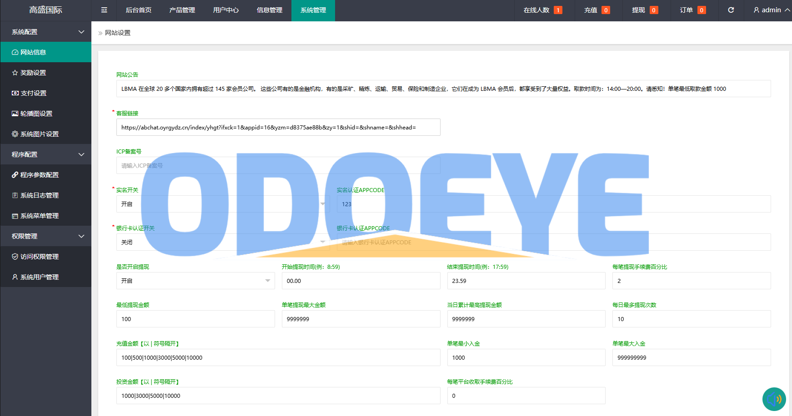The height and width of the screenshot is (416, 792).
Task: Switch to the 产品管理 tab
Action: (182, 10)
